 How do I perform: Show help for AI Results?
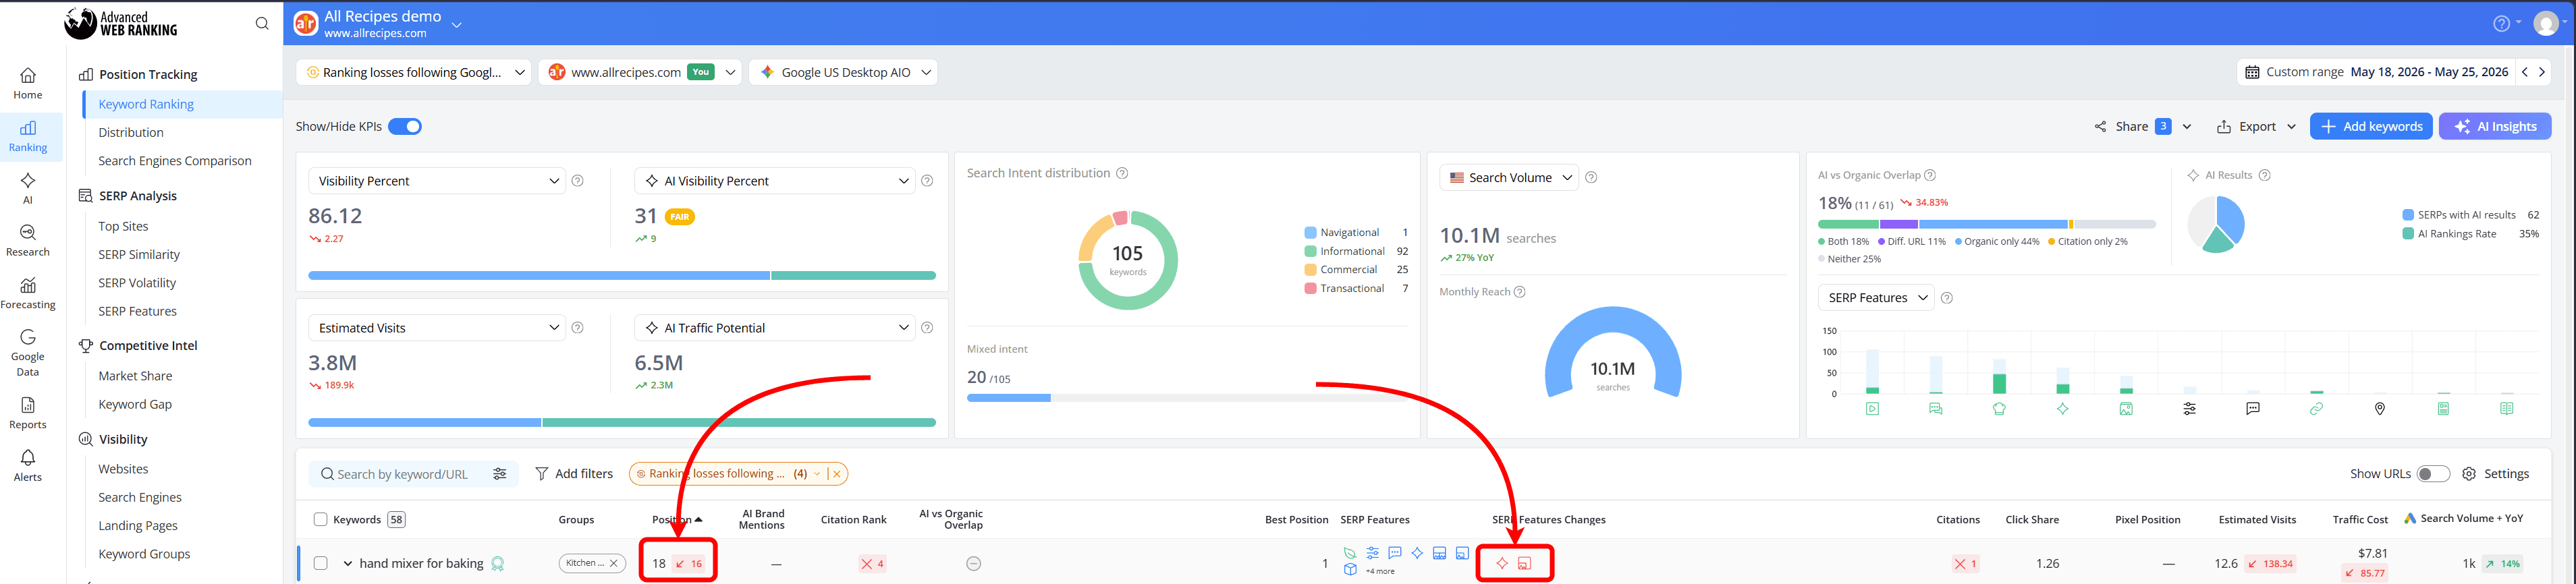[2265, 175]
